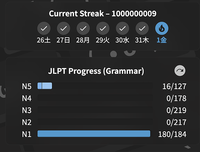Click the flame streak icon for 1金
Image resolution: width=200 pixels, height=152 pixels.
[x=162, y=28]
